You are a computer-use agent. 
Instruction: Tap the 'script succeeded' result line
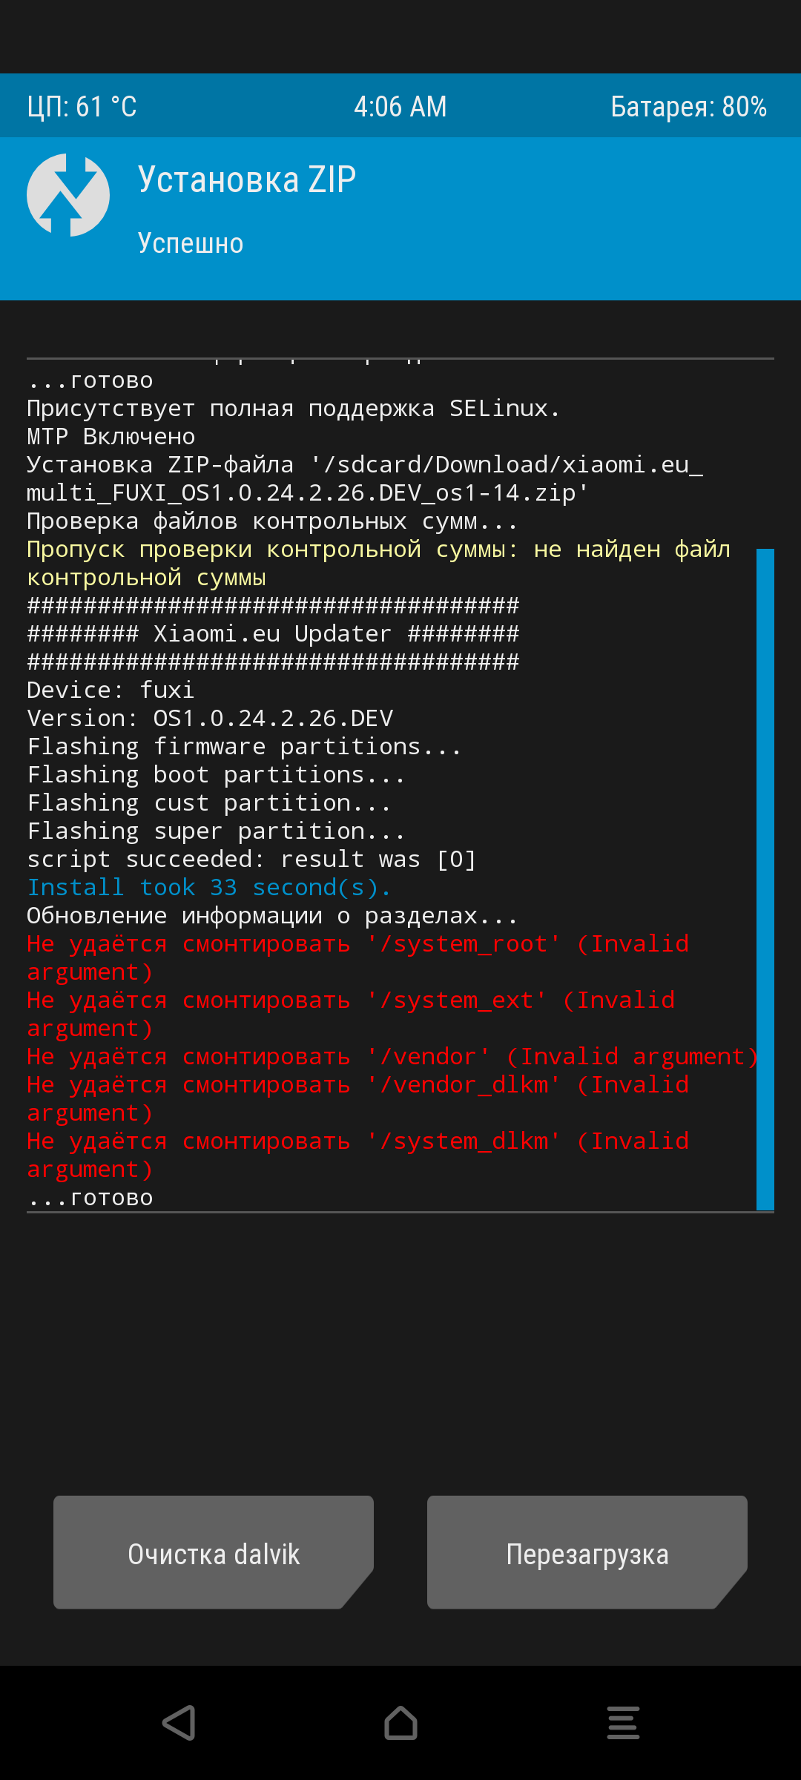(251, 859)
